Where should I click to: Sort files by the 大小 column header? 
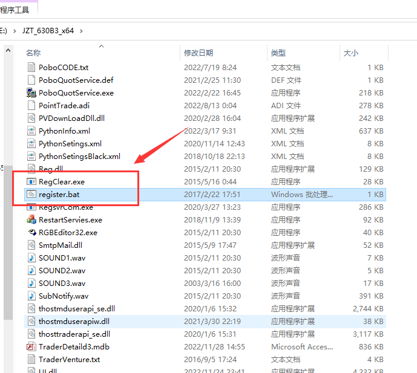[351, 53]
